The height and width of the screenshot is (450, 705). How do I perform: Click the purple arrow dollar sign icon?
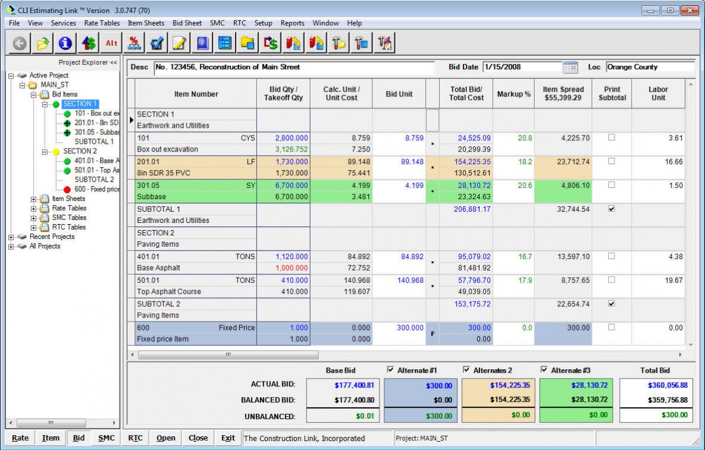[x=271, y=43]
